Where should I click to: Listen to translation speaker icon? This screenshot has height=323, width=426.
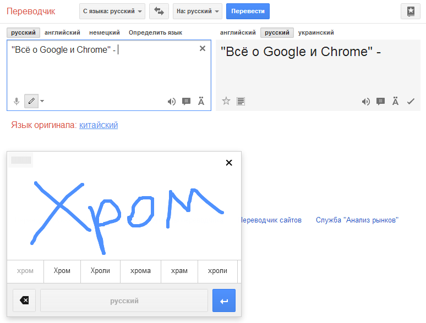click(365, 102)
